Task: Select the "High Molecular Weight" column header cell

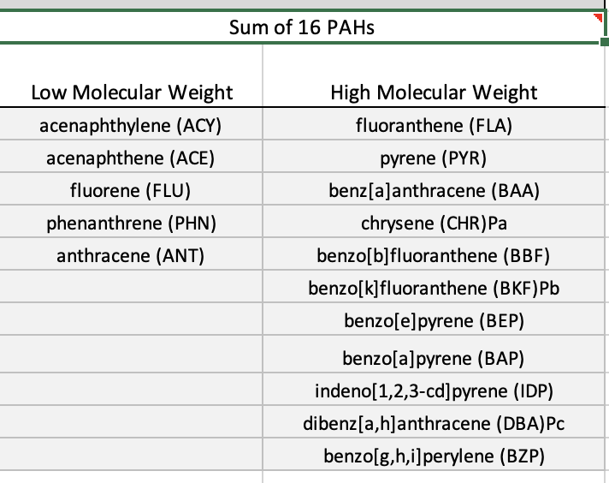Action: (x=434, y=92)
